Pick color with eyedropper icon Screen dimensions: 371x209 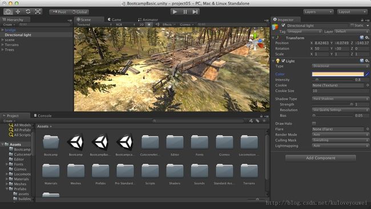(x=367, y=74)
